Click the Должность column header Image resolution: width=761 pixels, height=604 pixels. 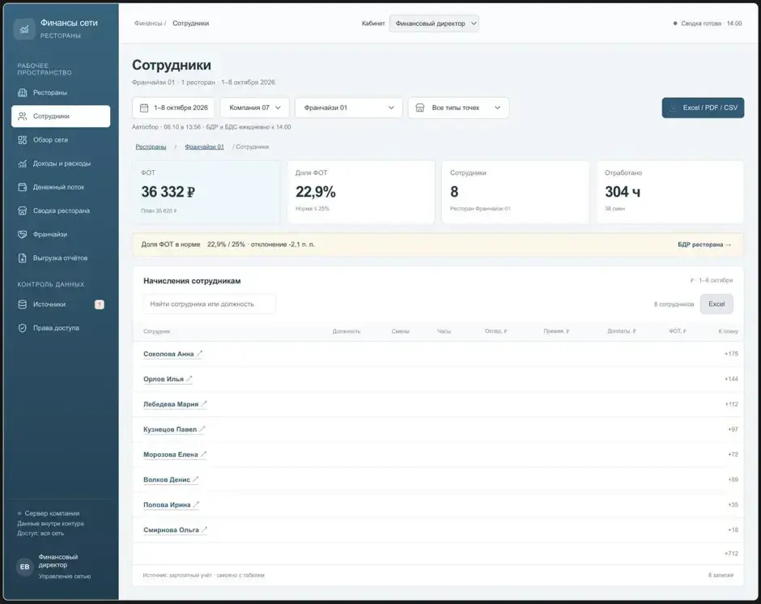tap(346, 331)
